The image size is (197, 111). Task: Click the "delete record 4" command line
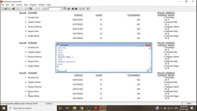[x=66, y=62]
